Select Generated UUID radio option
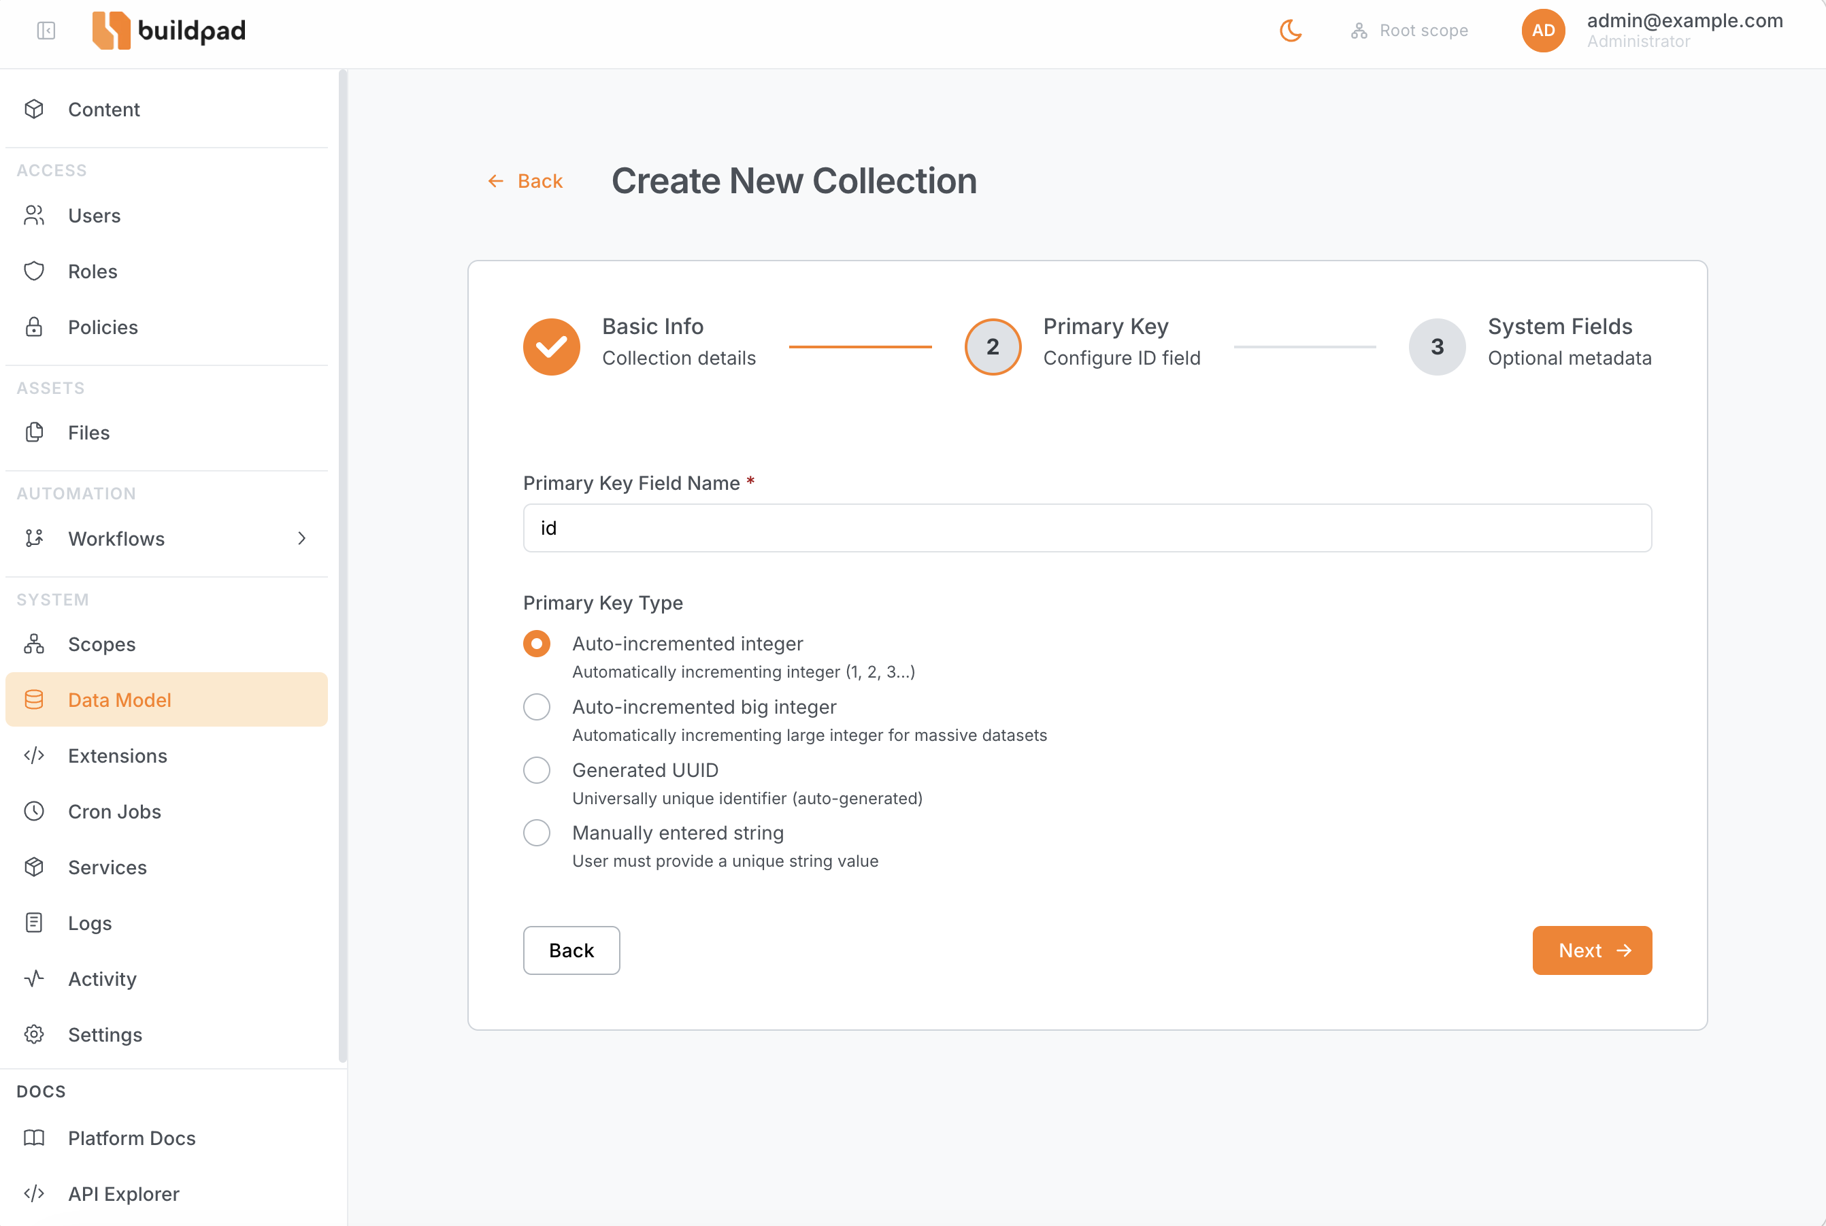 536,770
